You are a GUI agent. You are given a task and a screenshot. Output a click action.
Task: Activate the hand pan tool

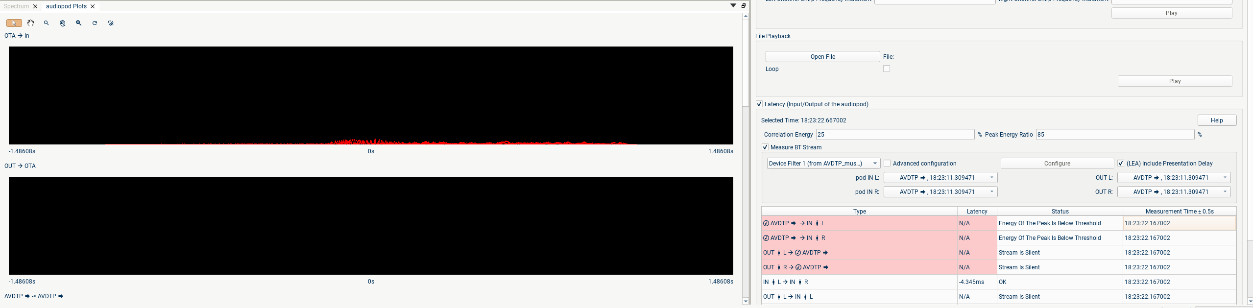point(30,23)
